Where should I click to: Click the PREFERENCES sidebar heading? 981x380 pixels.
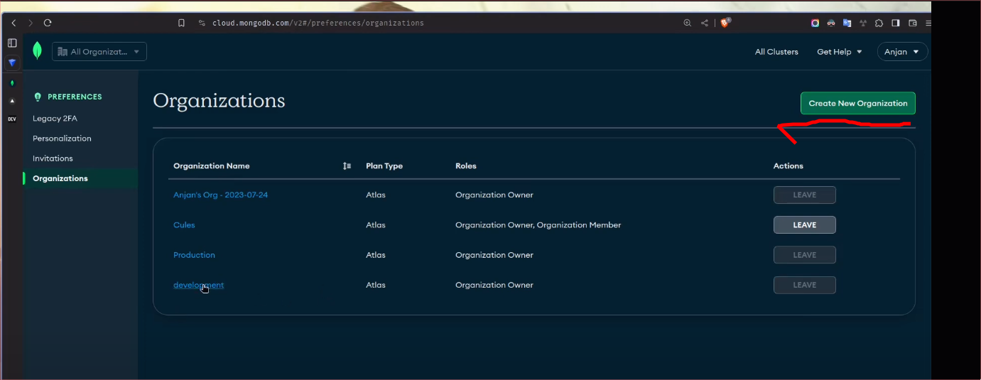tap(75, 97)
